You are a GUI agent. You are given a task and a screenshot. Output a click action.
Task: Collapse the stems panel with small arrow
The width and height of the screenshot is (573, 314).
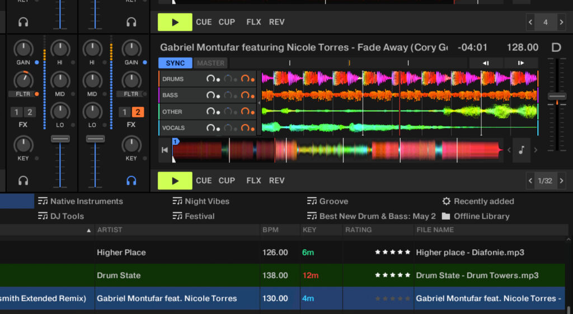coord(259,104)
